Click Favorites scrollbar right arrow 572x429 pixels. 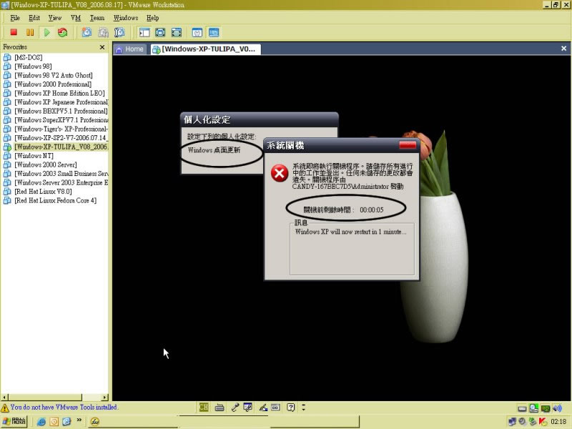click(105, 398)
